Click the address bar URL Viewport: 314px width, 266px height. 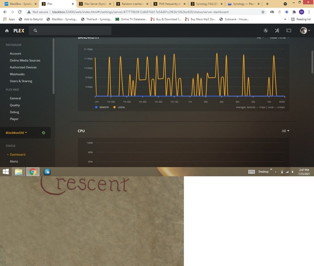point(140,12)
